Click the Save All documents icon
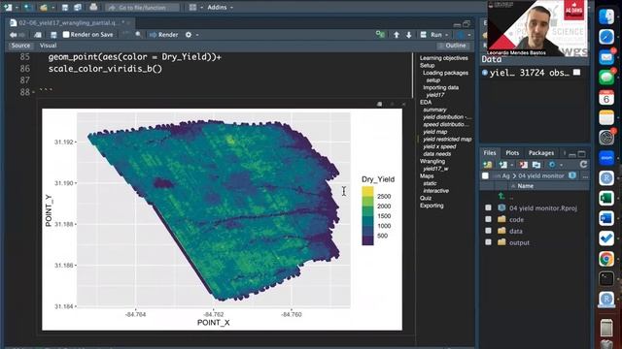This screenshot has width=622, height=349. coord(78,7)
